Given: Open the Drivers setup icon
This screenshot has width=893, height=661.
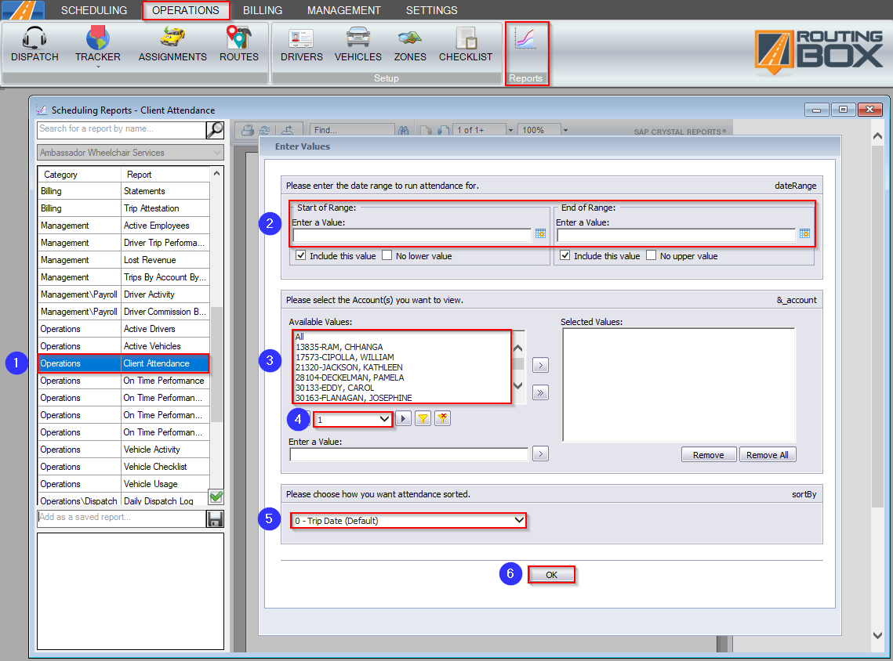Looking at the screenshot, I should 301,39.
